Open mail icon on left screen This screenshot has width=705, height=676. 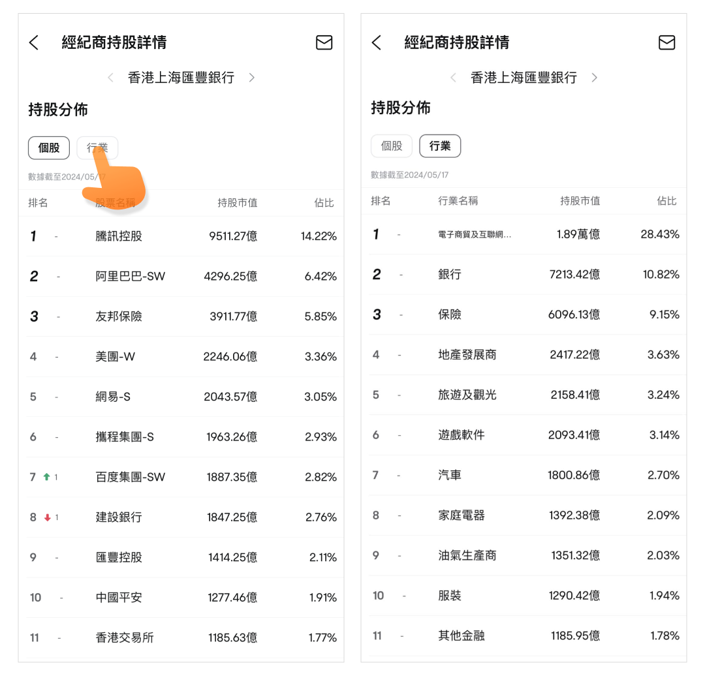[324, 43]
